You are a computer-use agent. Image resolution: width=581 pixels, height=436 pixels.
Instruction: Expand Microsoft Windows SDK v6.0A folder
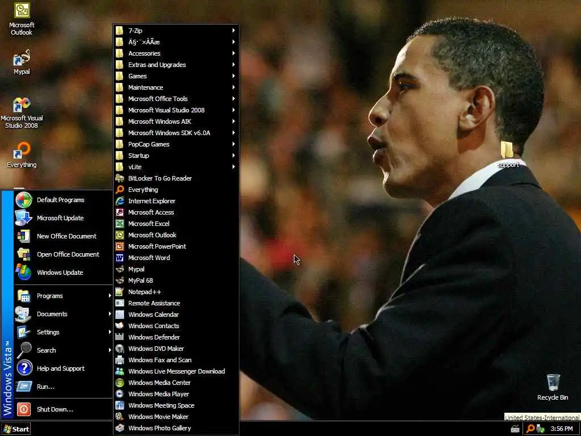click(x=176, y=133)
